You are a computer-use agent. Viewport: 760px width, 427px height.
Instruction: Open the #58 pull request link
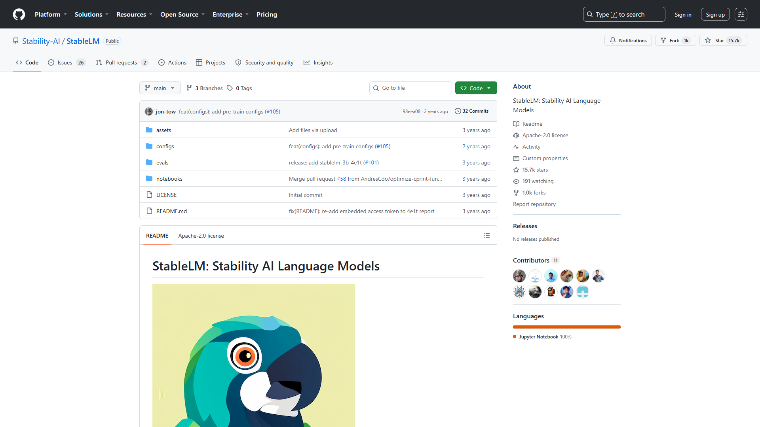point(341,179)
